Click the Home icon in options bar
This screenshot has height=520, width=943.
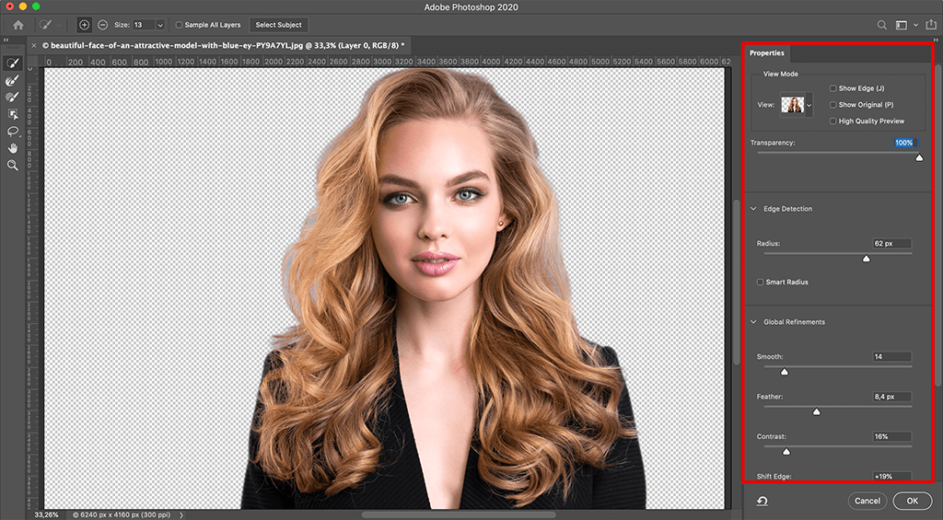click(x=18, y=25)
